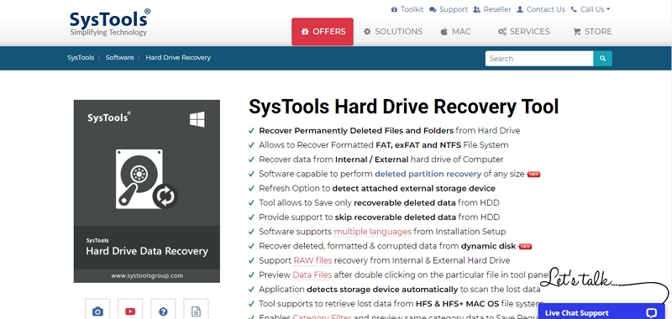
Task: Click 'HFS & HFS+ MAC OS' text
Action: point(457,304)
